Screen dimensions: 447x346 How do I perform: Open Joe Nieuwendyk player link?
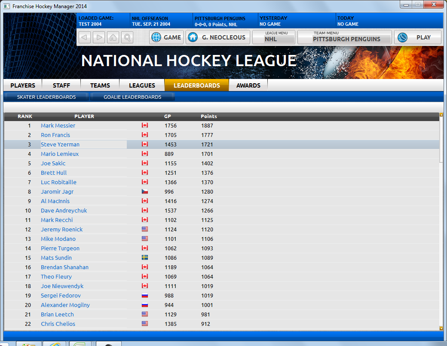(x=62, y=286)
